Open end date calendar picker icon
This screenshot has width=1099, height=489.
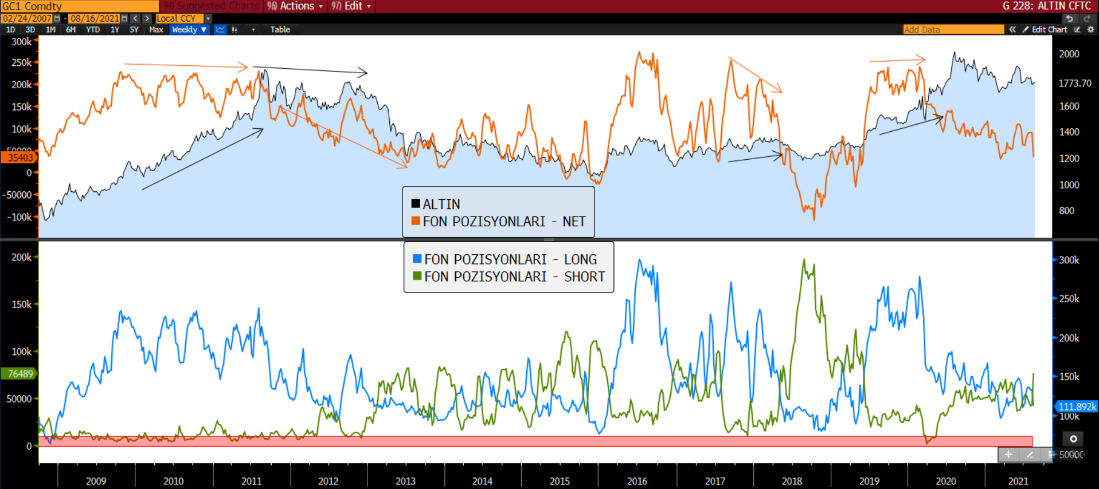(124, 18)
